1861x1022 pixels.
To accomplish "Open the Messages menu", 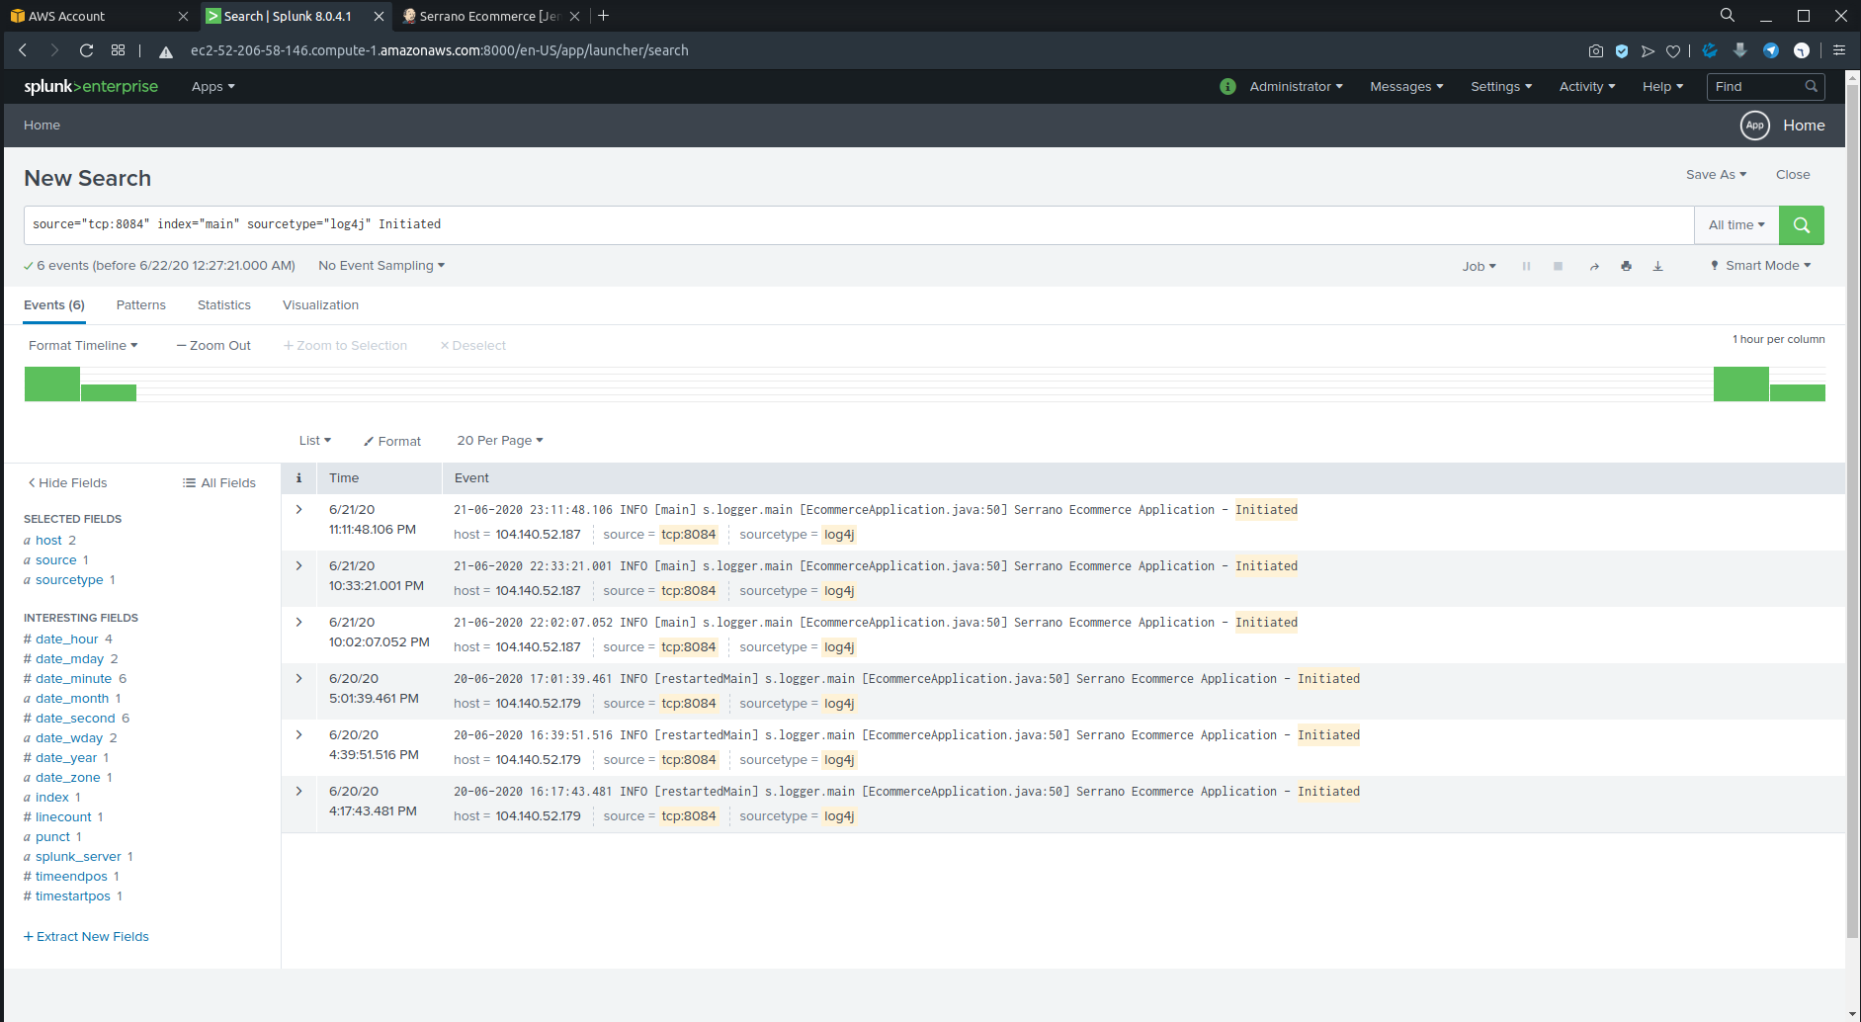I will (x=1406, y=87).
